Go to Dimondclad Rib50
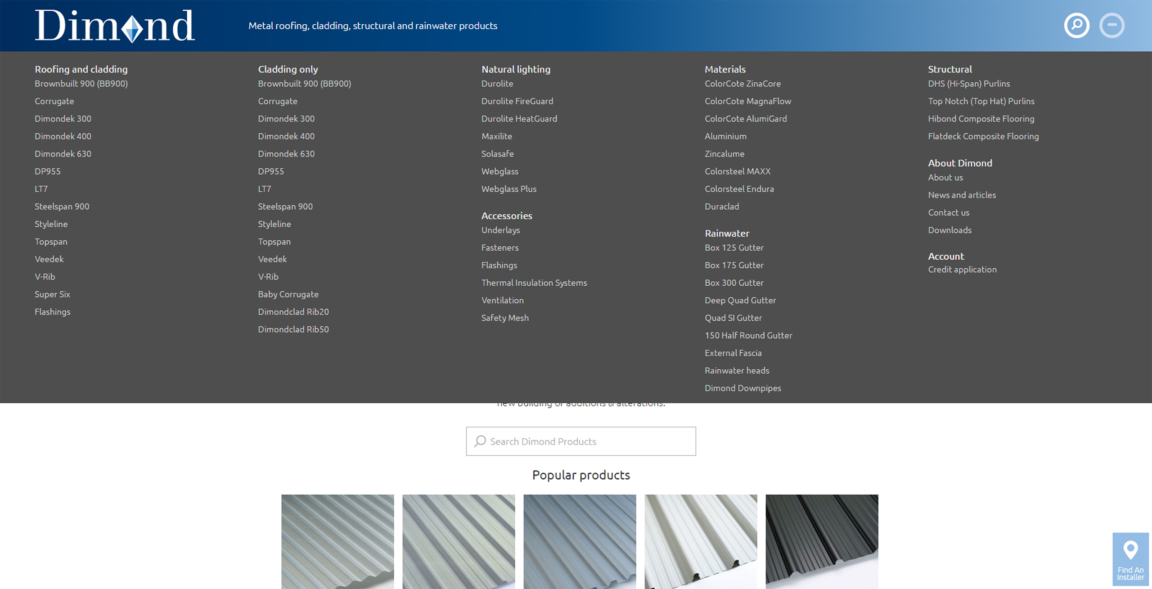1152x589 pixels. click(293, 329)
